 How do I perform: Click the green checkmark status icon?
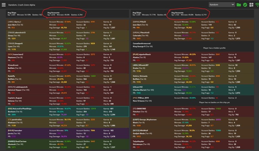click(x=245, y=5)
